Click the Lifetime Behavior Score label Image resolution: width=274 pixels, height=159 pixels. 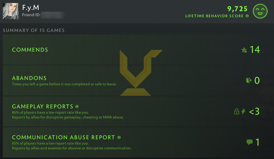coord(215,16)
